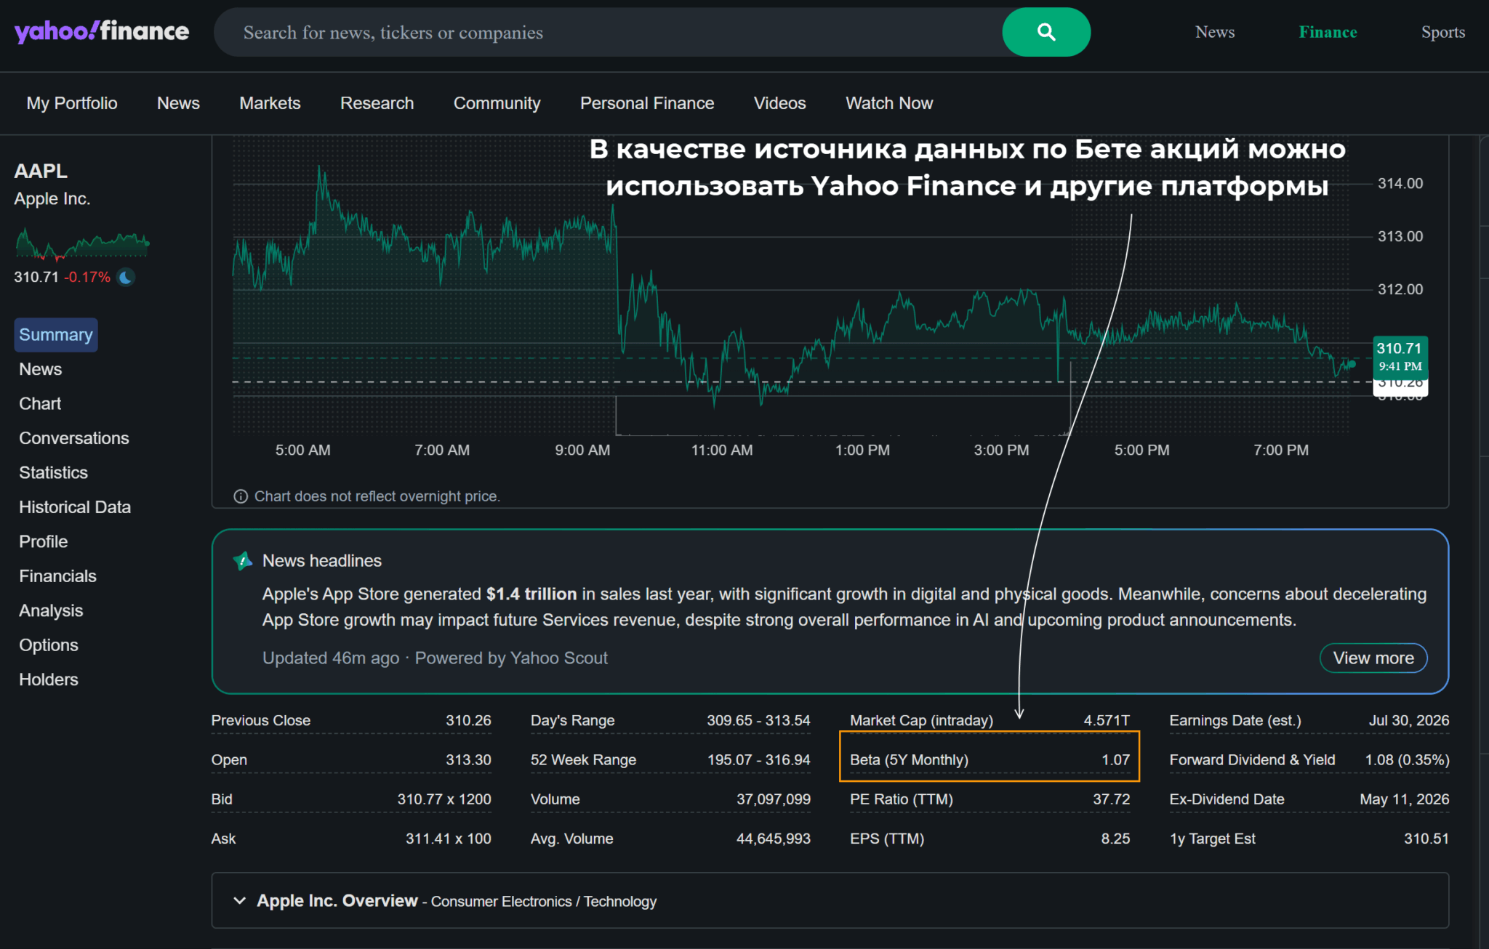Viewport: 1489px width, 949px height.
Task: Open the Personal Finance menu
Action: (647, 103)
